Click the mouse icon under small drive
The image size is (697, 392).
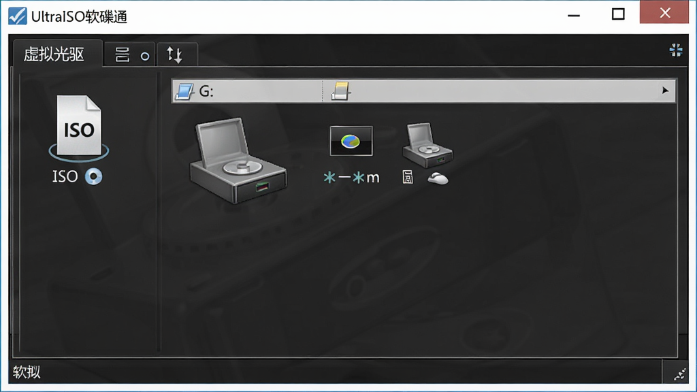point(438,178)
